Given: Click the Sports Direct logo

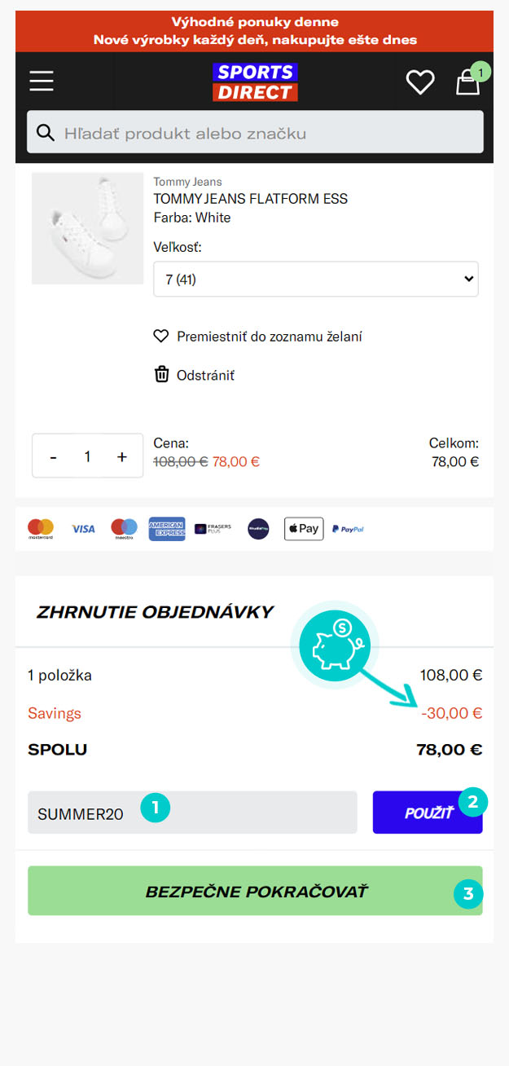Looking at the screenshot, I should coord(255,82).
